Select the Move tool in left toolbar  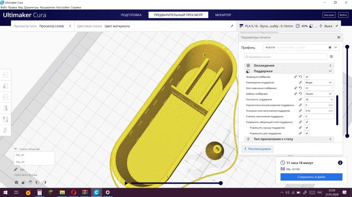[5, 75]
